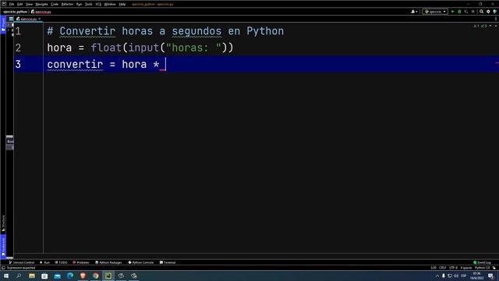The width and height of the screenshot is (499, 281).
Task: Open taskbar search icon
Action: [x=19, y=276]
